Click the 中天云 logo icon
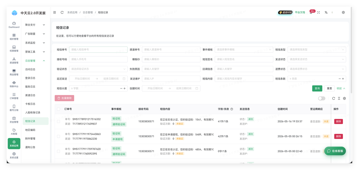359x170 pixels. [x=14, y=13]
